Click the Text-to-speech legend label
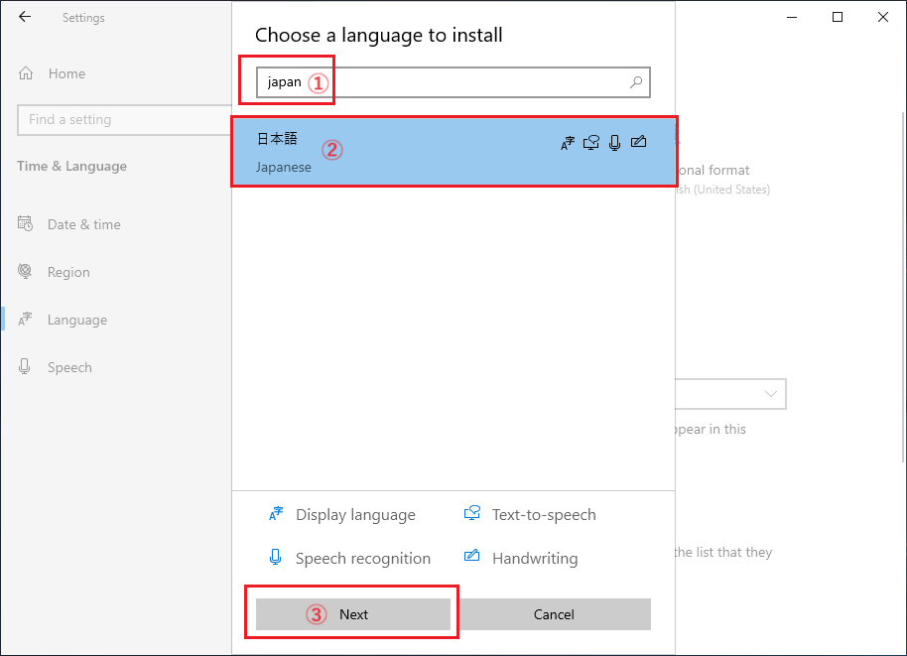907x656 pixels. (544, 515)
